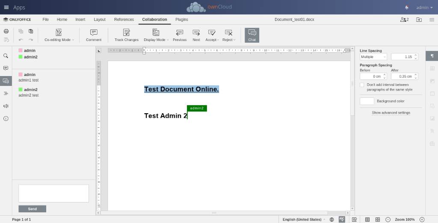Toggle the Chat panel button
The image size is (438, 223).
(x=252, y=35)
